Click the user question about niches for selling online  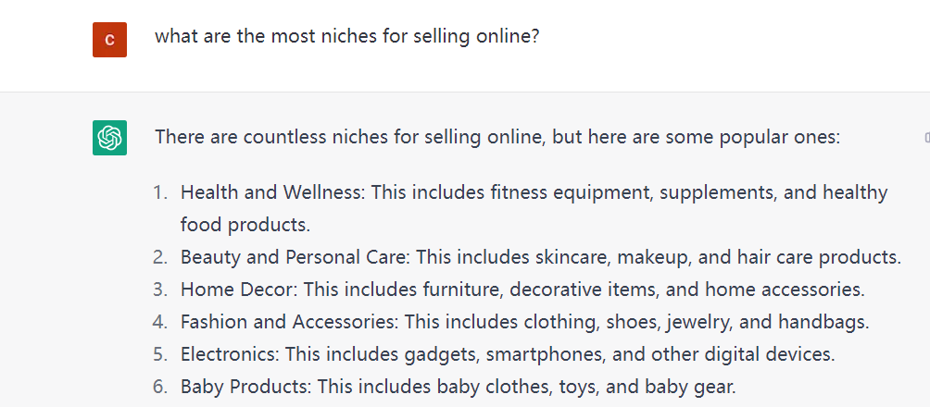pyautogui.click(x=347, y=37)
